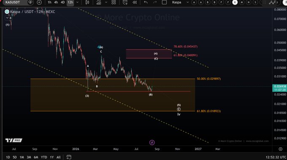Click the Kaspa coin logo in legend
The image size is (287, 160).
[7, 12]
